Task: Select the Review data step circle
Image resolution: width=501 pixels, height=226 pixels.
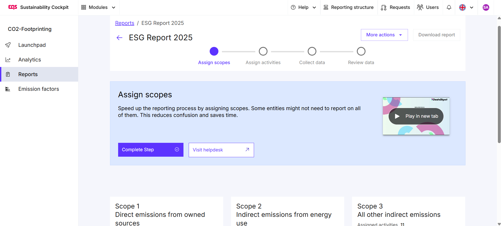Action: point(361,51)
